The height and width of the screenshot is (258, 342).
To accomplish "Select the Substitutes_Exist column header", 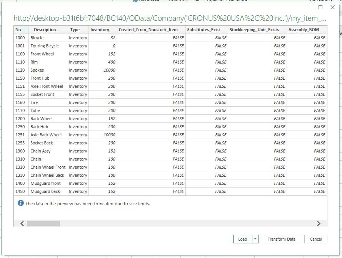I will click(207, 30).
